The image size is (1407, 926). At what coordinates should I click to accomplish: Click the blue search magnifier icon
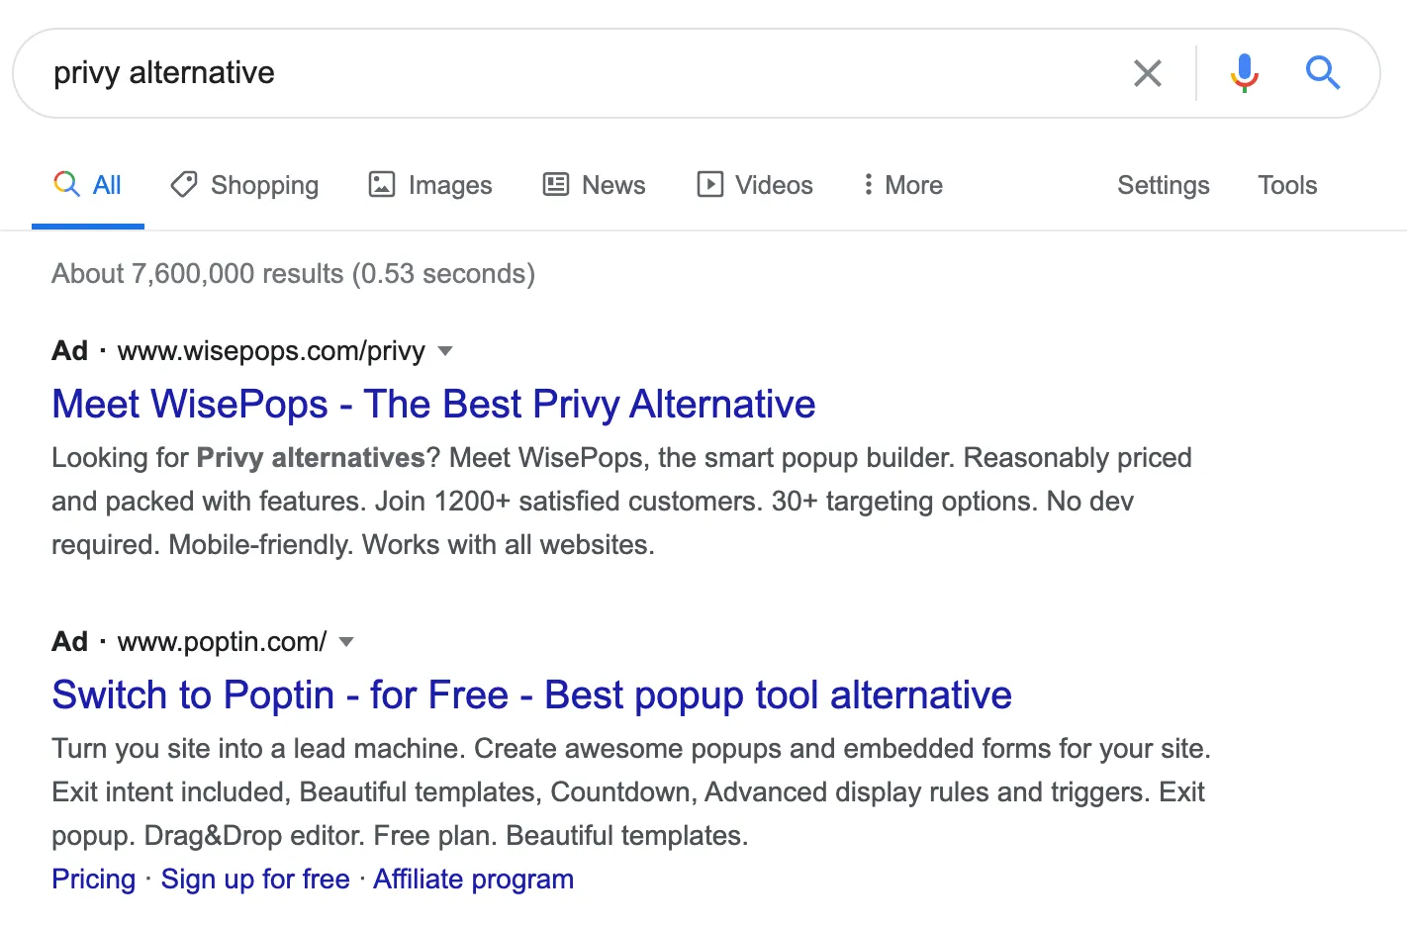1323,72
